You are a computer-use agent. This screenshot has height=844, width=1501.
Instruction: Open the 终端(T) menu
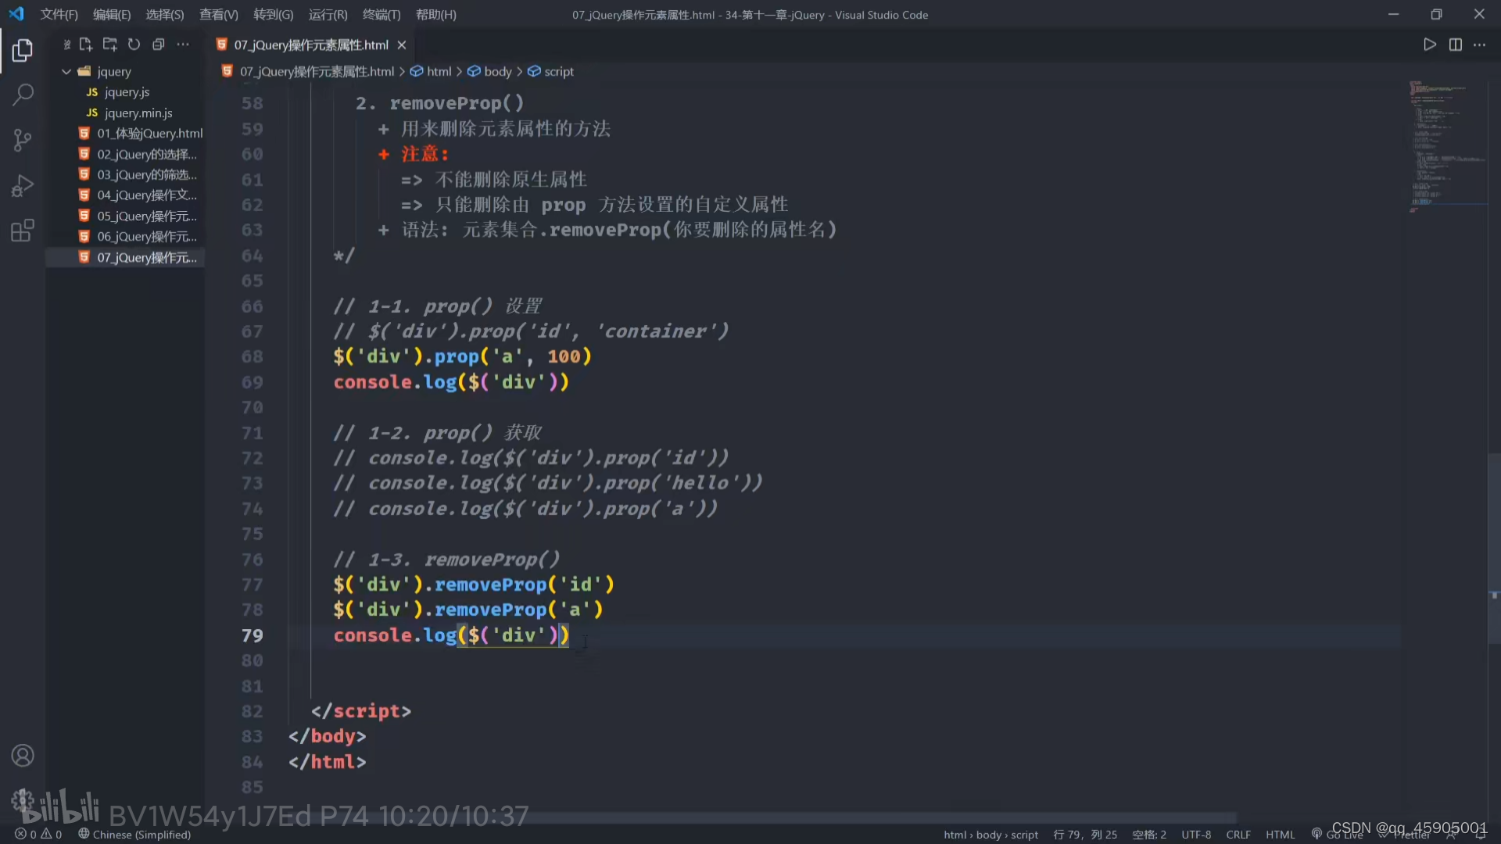[382, 15]
